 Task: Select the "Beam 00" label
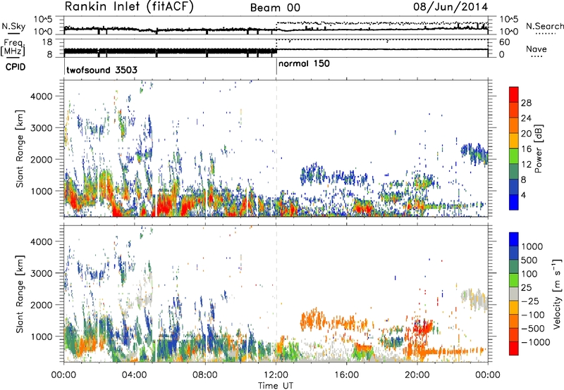click(275, 8)
